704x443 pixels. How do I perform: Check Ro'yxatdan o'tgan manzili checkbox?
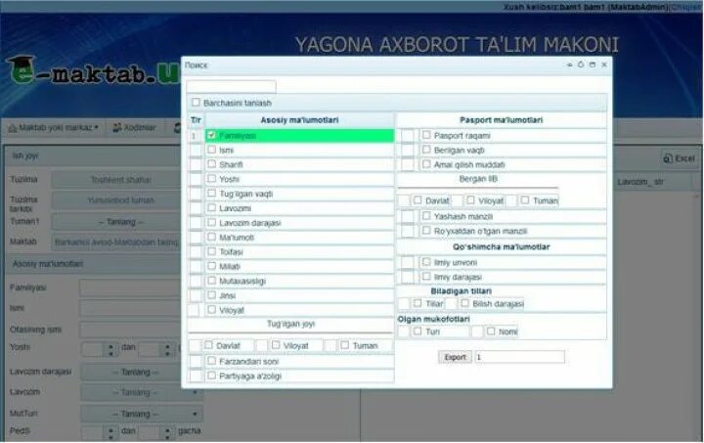coord(426,230)
